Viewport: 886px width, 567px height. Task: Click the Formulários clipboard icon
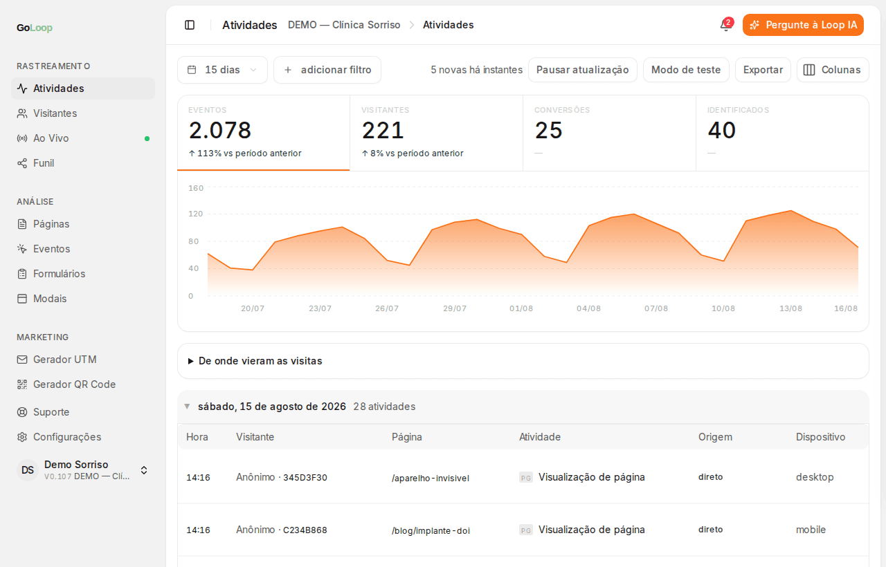[22, 274]
